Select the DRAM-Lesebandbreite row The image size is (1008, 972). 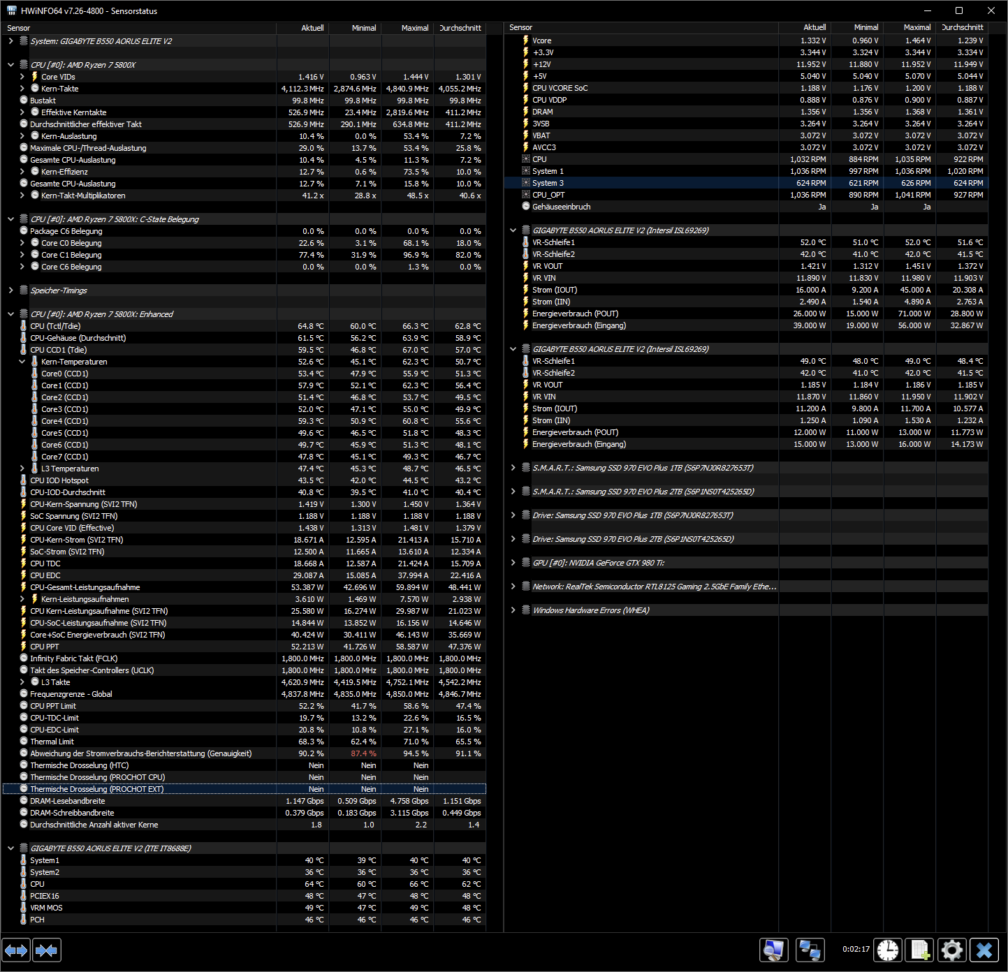244,801
